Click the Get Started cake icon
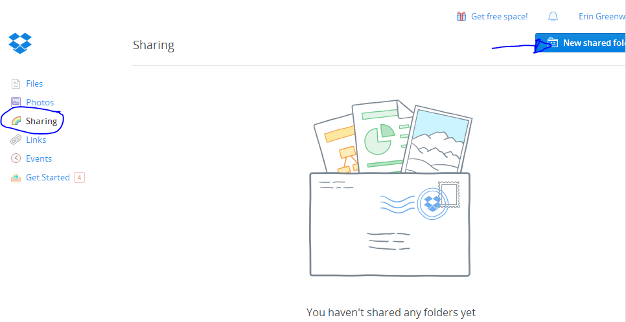The height and width of the screenshot is (322, 626). pos(16,177)
